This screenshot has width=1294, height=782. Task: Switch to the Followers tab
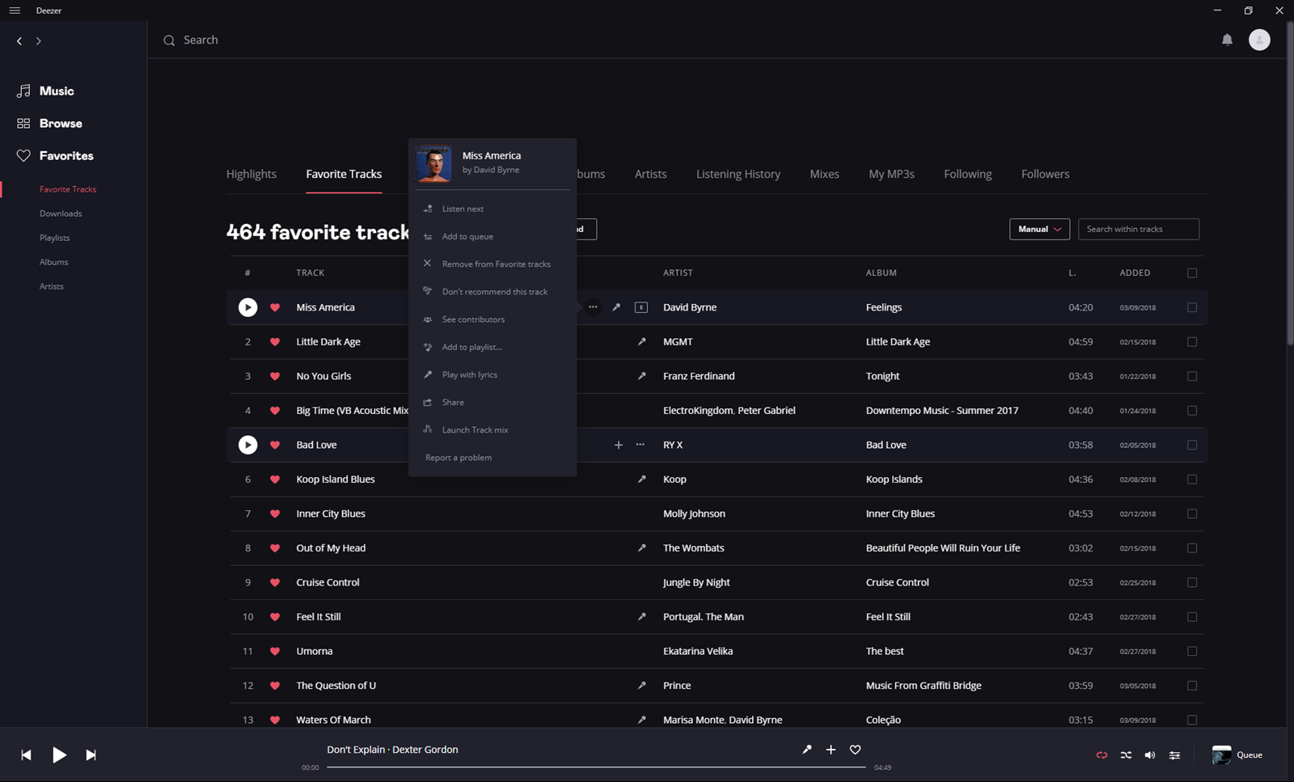[x=1045, y=174]
